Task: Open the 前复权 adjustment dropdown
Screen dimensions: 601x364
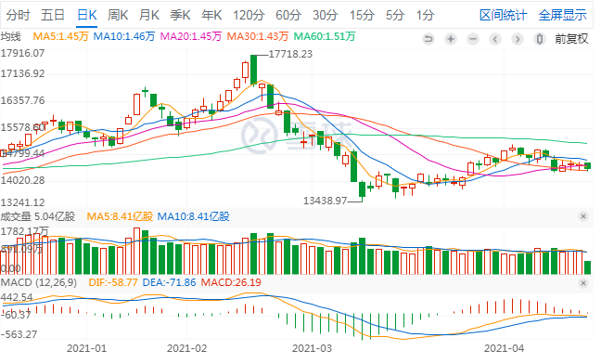Action: click(571, 39)
